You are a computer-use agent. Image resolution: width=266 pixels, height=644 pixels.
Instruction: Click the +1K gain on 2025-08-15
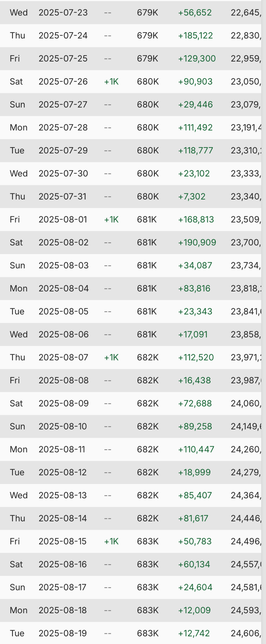tap(111, 541)
